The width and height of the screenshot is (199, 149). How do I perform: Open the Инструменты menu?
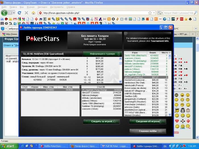[x=57, y=7]
